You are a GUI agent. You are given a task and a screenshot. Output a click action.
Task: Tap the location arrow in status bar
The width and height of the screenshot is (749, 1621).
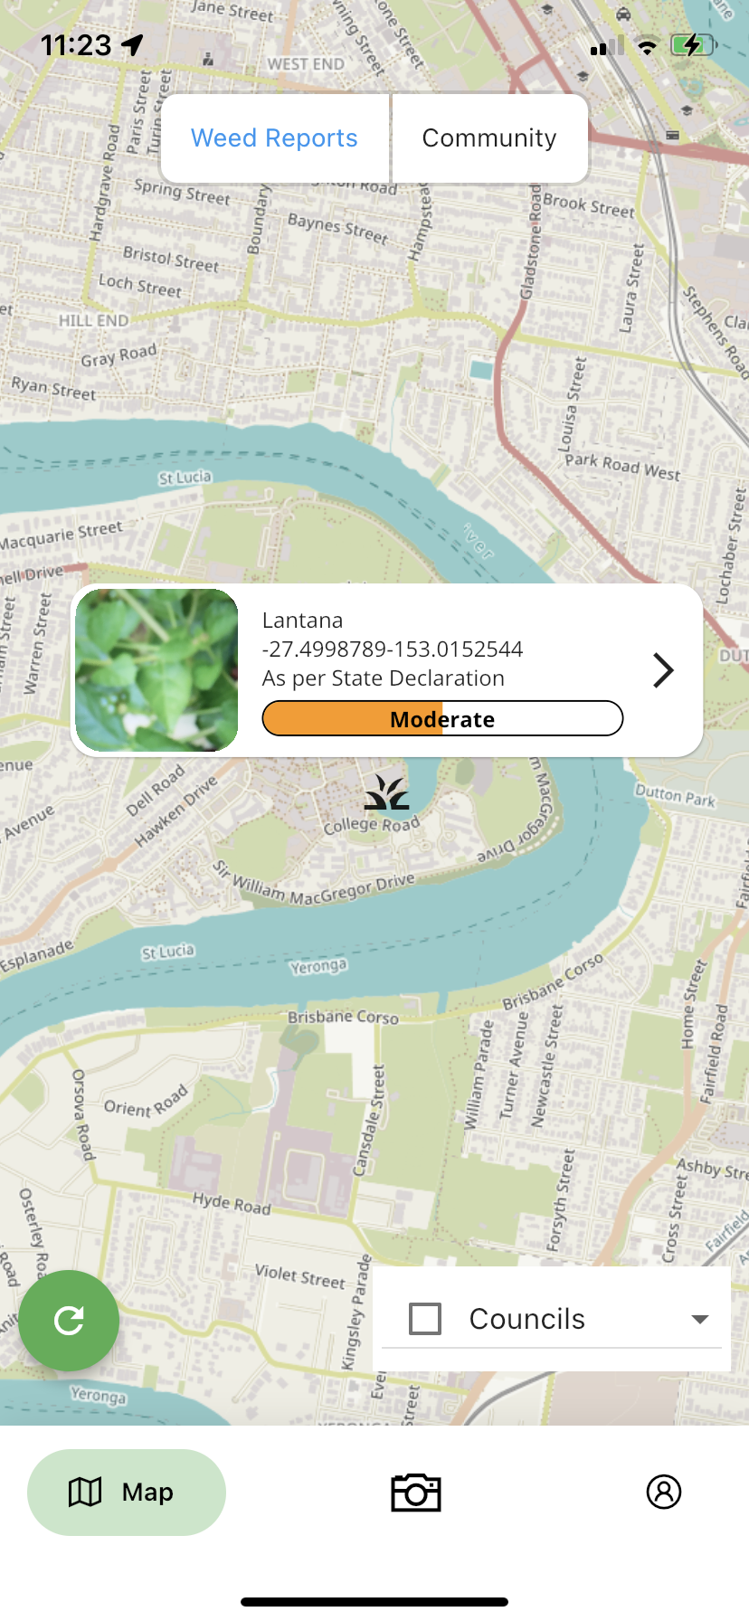click(133, 44)
